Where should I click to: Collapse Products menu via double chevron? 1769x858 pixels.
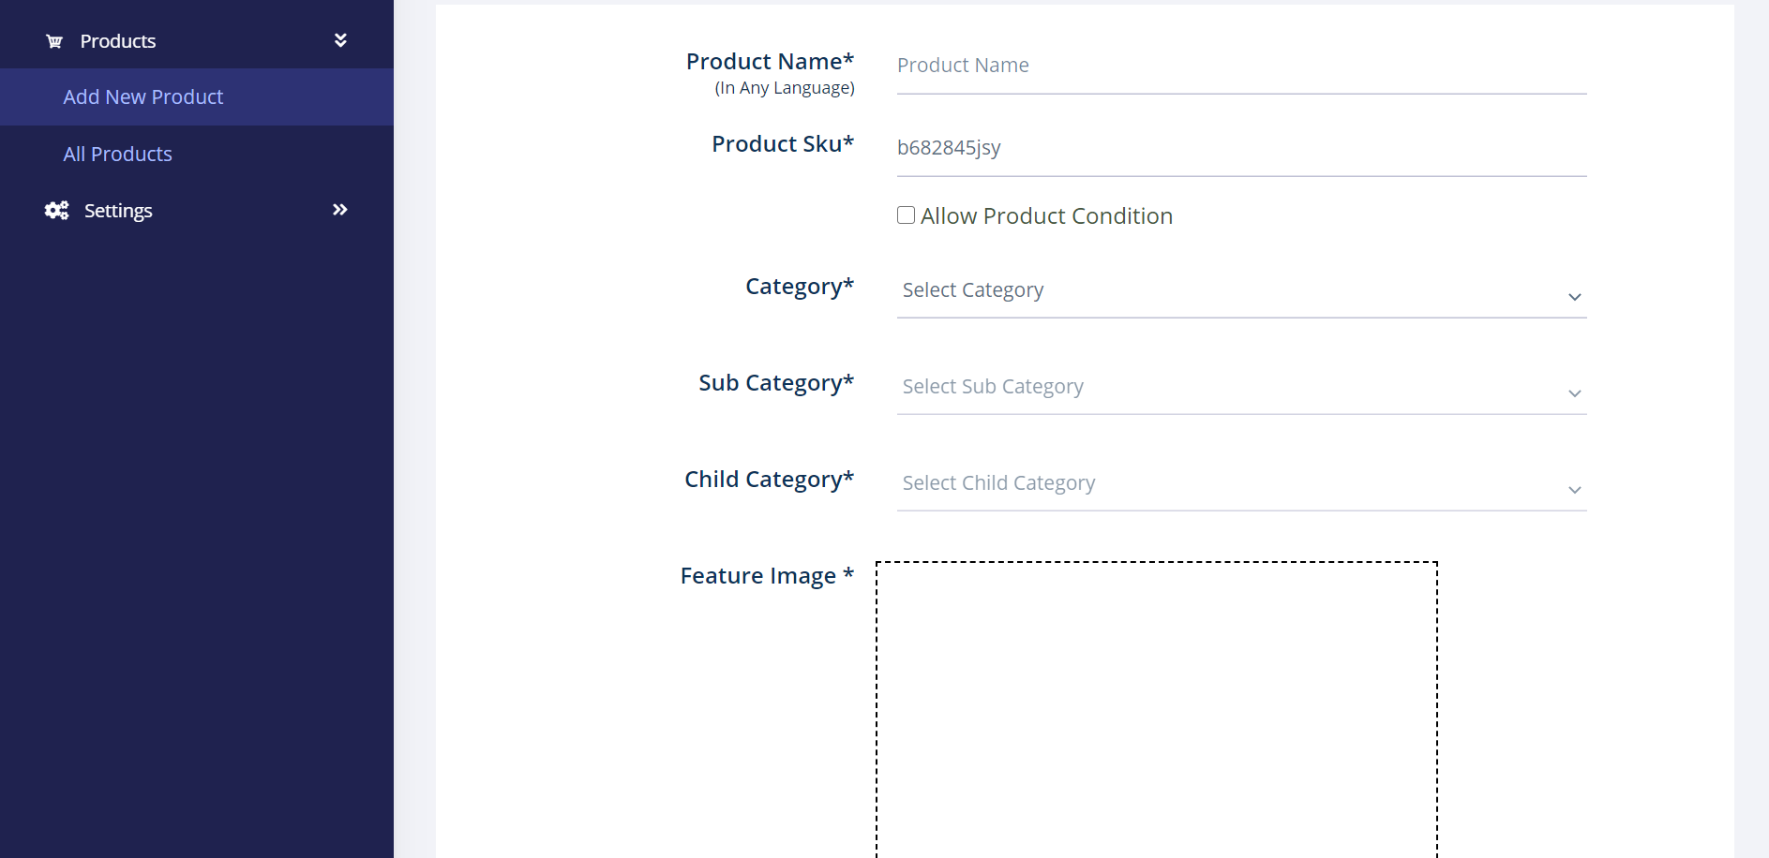point(340,40)
